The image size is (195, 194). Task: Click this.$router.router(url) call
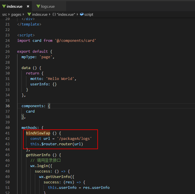click(x=57, y=144)
